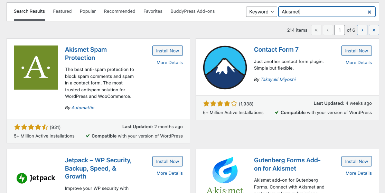Open the Automattic author link
385x193 pixels.
coord(83,108)
